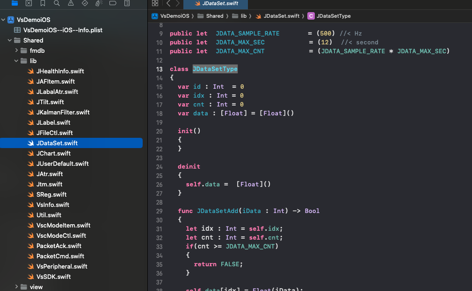Collapse the VsDemoiOS project root
Screen dimensions: 472x291
click(x=3, y=20)
